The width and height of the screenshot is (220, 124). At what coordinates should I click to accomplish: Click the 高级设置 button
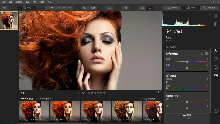pyautogui.click(x=187, y=115)
